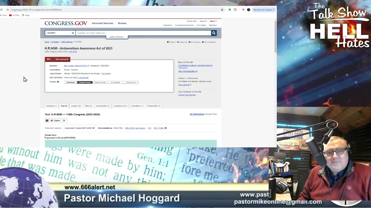The image size is (371, 208).
Task: Click the green extension icon in toolbar
Action: (x=230, y=10)
